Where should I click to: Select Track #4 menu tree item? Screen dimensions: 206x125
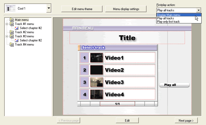tap(24, 44)
